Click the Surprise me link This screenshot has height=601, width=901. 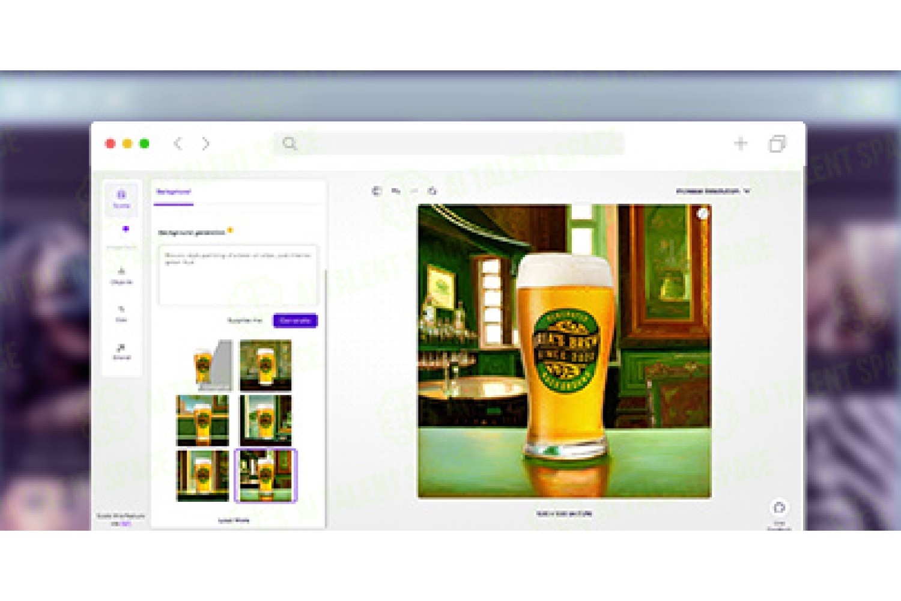click(245, 320)
